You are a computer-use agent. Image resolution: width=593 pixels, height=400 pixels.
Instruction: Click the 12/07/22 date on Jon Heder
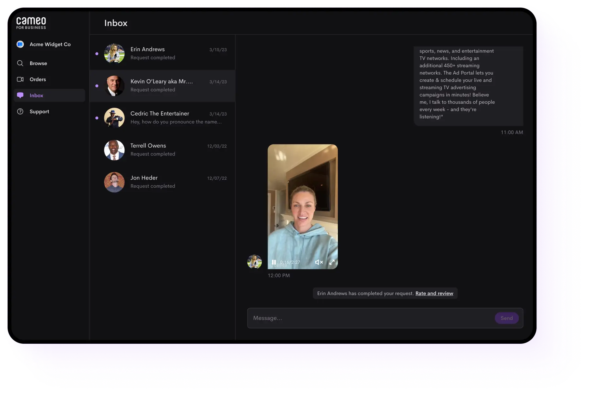coord(217,179)
